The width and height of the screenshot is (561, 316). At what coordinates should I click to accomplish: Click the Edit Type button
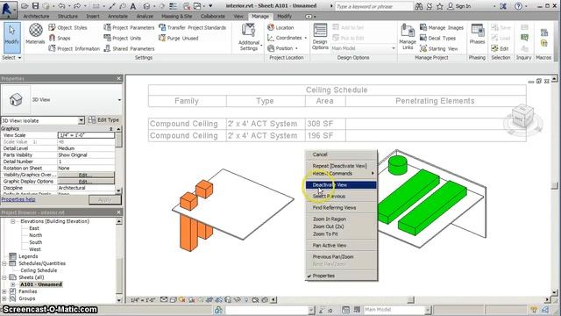(x=103, y=120)
